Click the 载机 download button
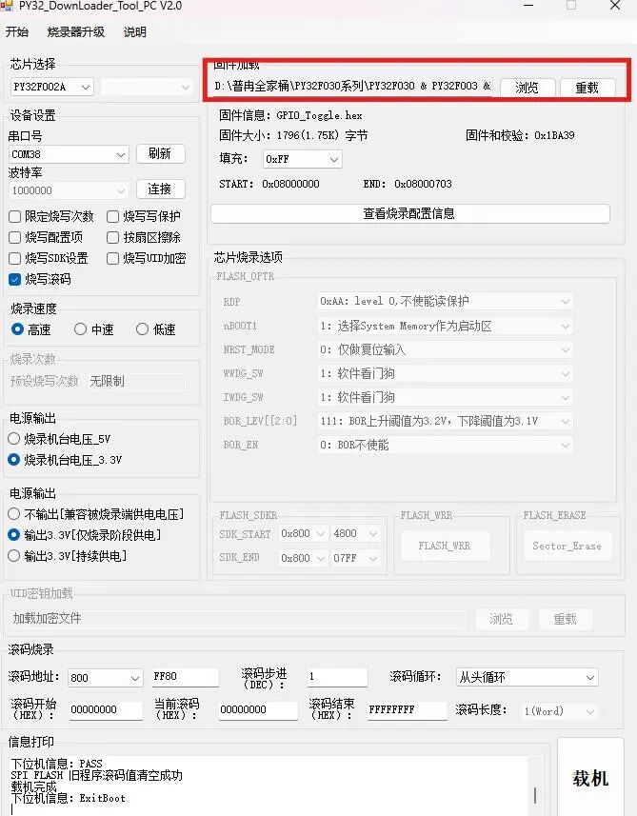 (590, 778)
